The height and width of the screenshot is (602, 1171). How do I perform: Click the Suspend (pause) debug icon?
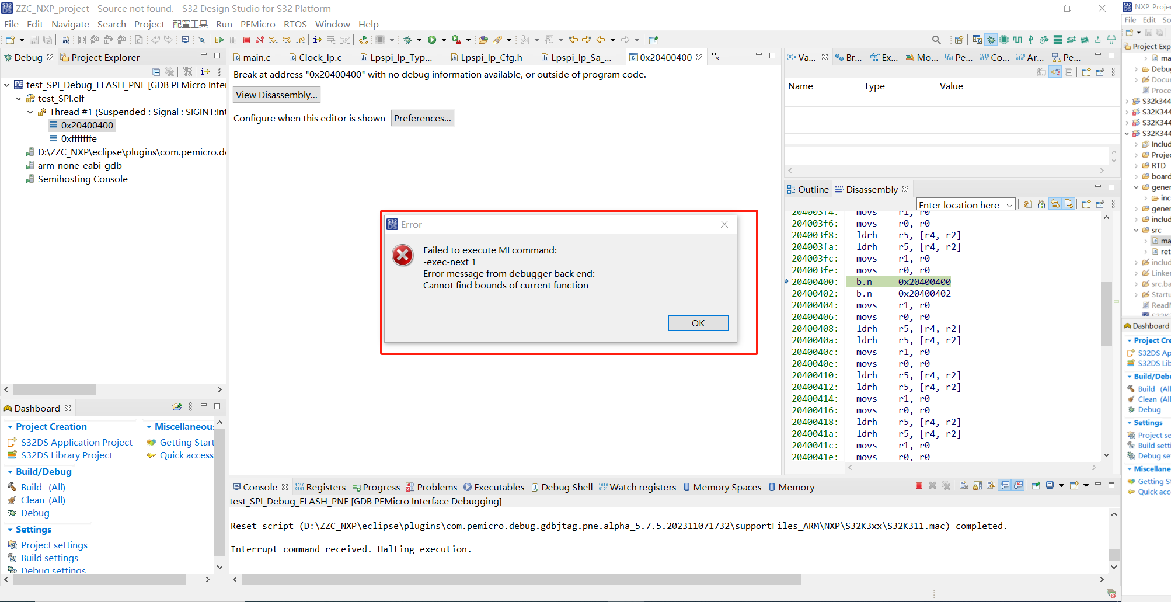coord(233,40)
